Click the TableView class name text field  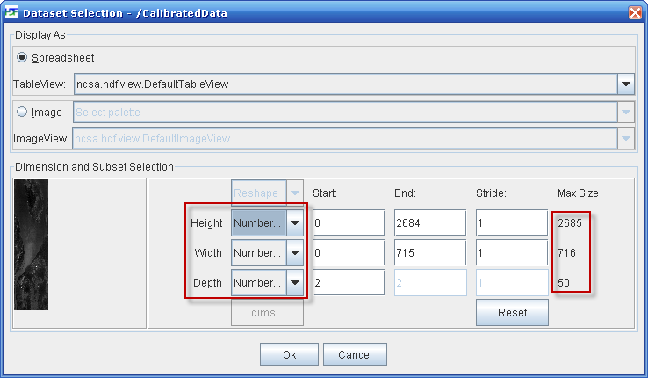pyautogui.click(x=344, y=84)
